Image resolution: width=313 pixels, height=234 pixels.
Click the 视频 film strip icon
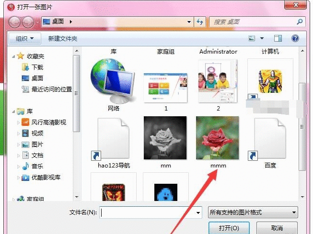click(x=25, y=133)
